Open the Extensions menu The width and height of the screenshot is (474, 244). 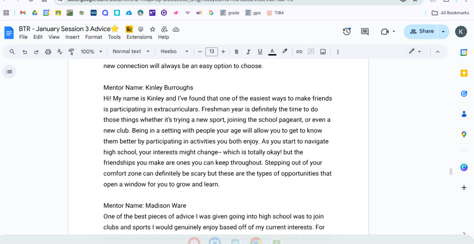[x=139, y=37]
